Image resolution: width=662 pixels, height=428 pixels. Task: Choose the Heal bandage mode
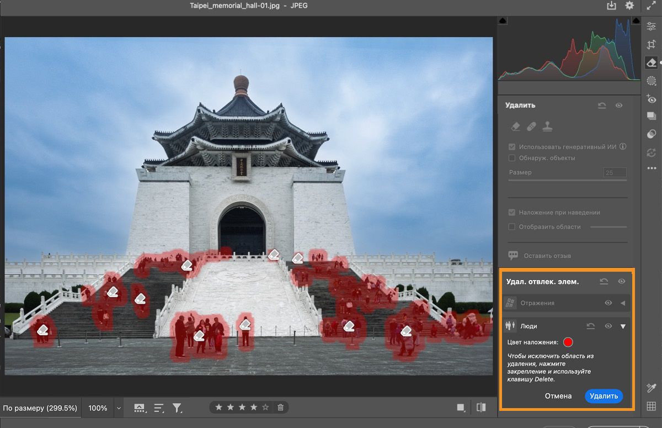pos(531,126)
